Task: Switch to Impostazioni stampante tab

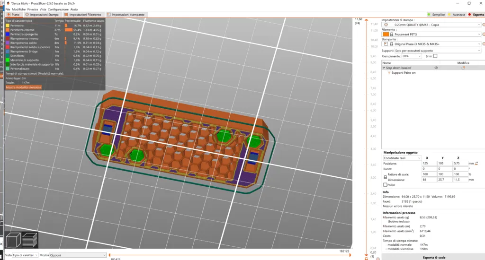Action: coord(126,15)
